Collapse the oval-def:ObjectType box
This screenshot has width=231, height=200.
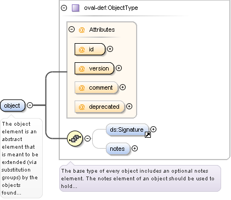click(x=64, y=8)
